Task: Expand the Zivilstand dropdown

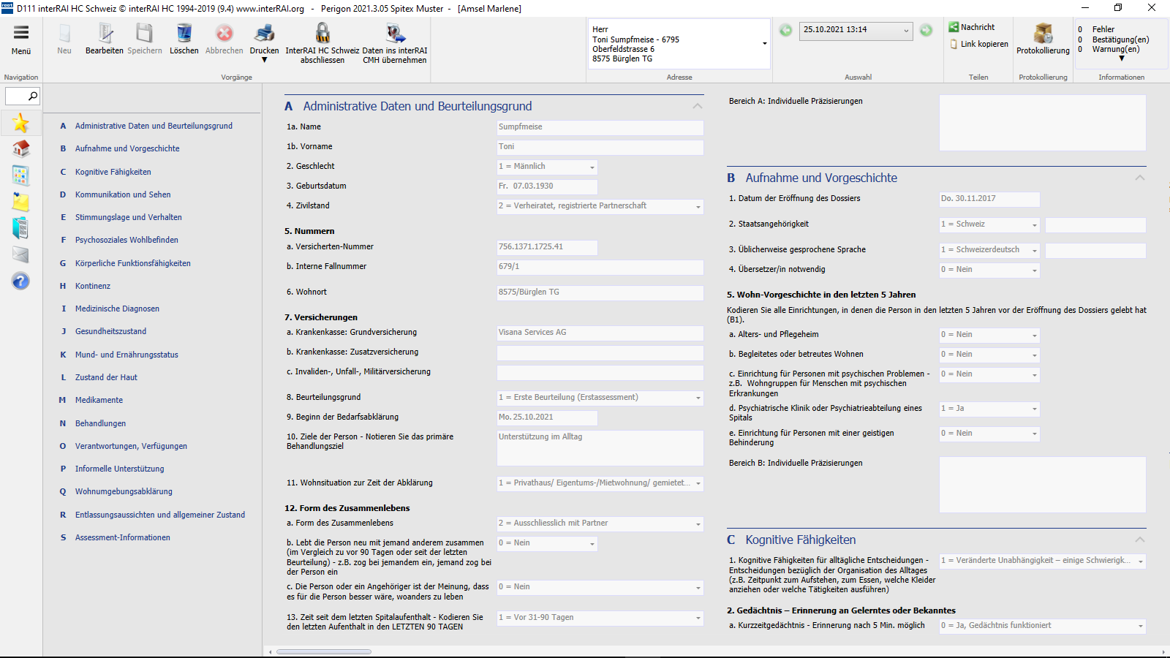Action: coord(698,207)
